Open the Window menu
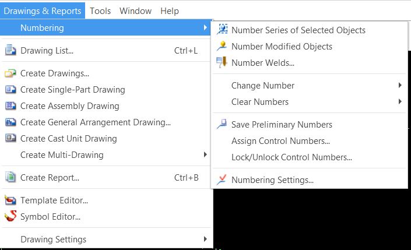Viewport: 411px width, 250px height. [x=135, y=11]
